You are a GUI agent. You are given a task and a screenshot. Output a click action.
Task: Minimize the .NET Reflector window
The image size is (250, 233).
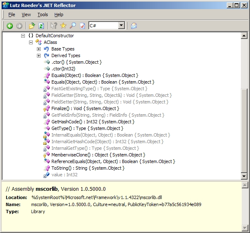click(x=230, y=5)
